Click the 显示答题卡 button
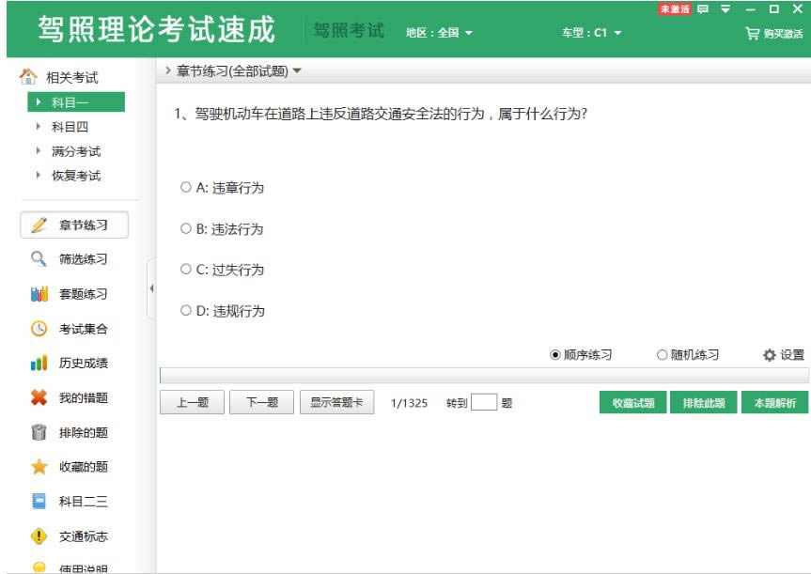Viewport: 811px width, 574px height. click(x=336, y=402)
